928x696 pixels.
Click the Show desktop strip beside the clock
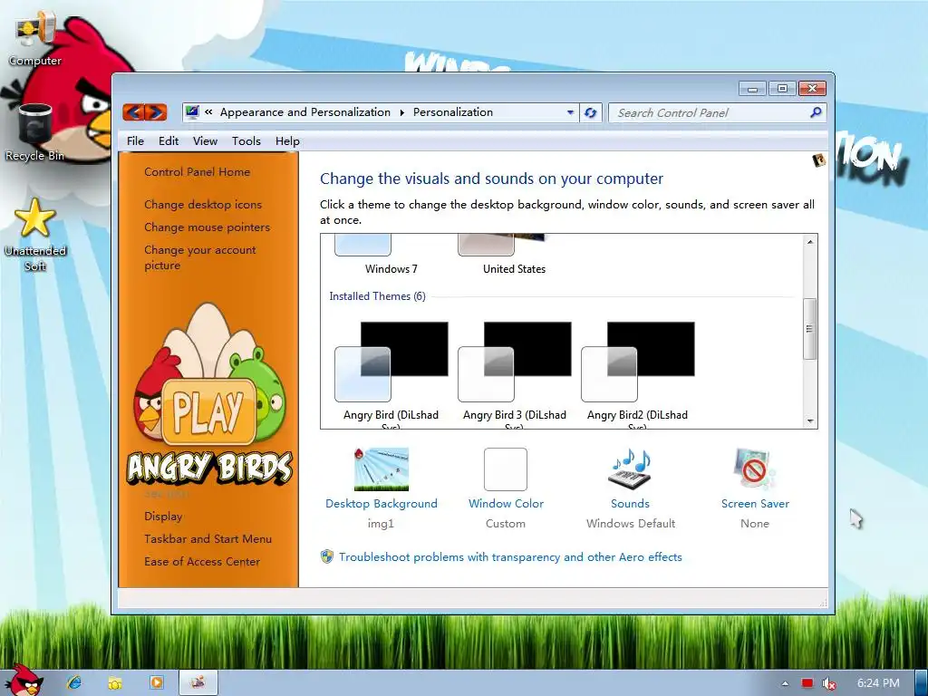(922, 683)
